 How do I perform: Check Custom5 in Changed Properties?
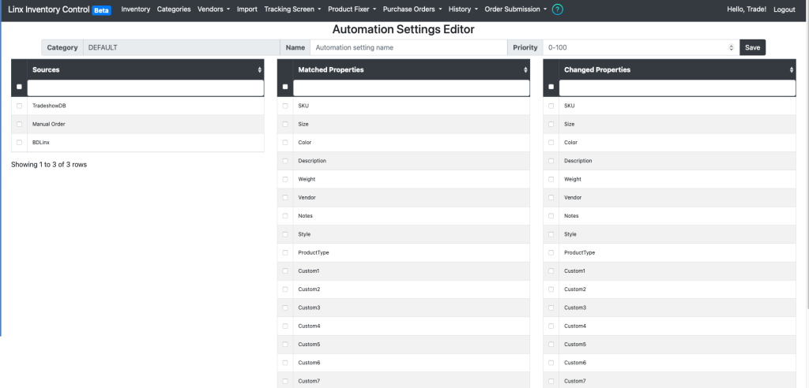(x=551, y=344)
